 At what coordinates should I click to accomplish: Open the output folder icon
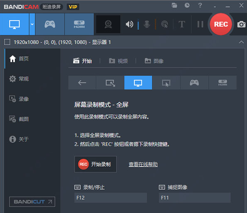tap(174, 5)
